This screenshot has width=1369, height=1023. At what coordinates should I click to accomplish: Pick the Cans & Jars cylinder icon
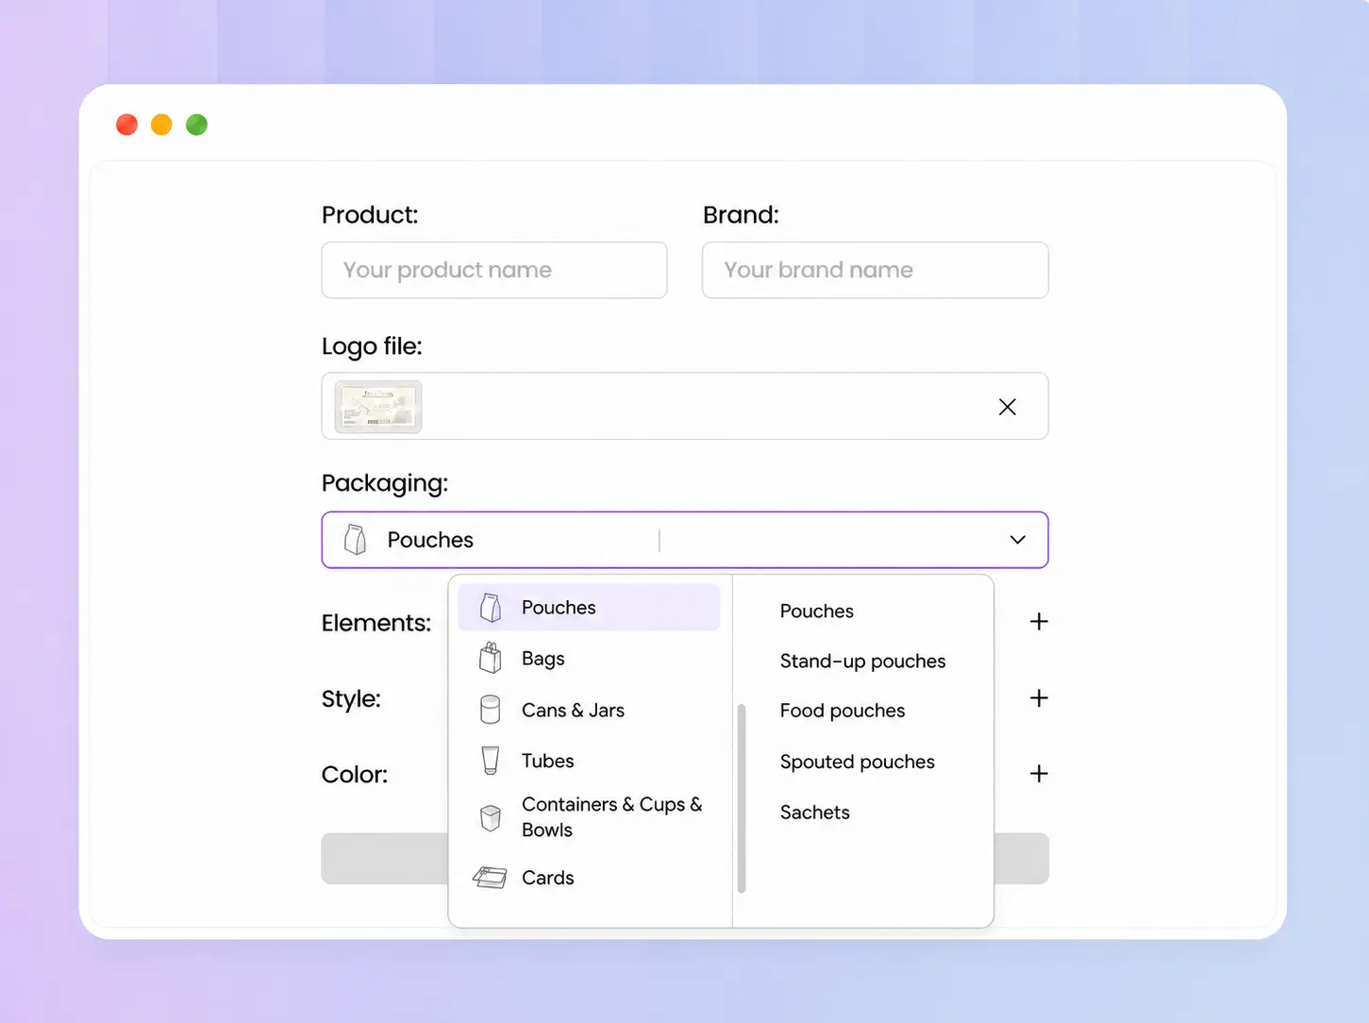490,710
